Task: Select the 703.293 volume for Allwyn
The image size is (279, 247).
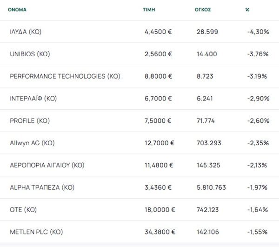Action: point(209,143)
